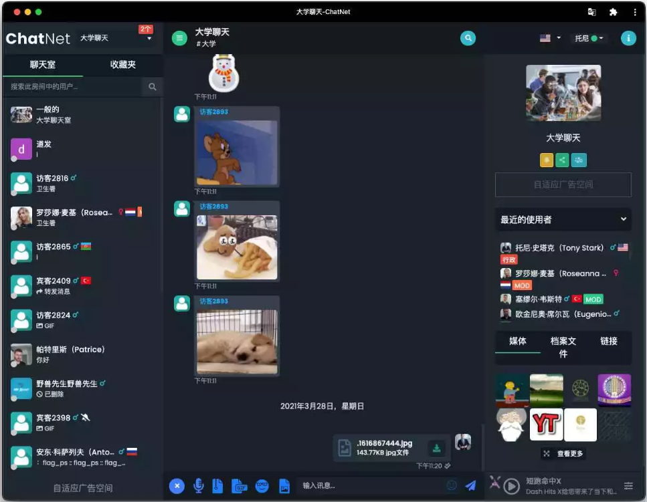
Task: Play the 短跑命中X radio stream
Action: coord(512,486)
